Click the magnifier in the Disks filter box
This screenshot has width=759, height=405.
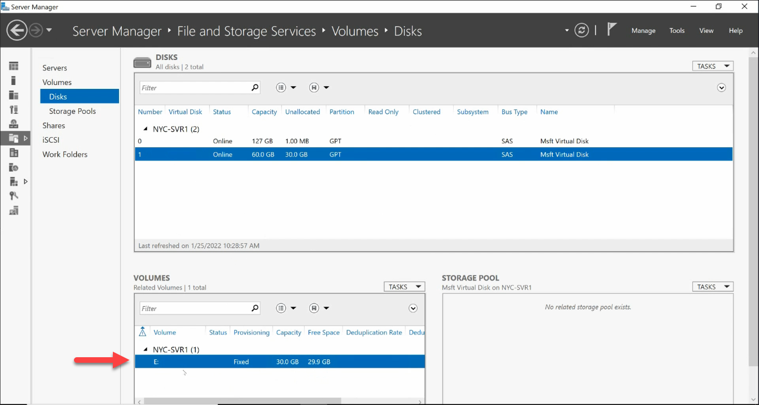pos(255,87)
